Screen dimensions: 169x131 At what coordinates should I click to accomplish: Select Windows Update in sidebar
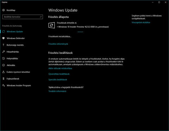click(15, 32)
